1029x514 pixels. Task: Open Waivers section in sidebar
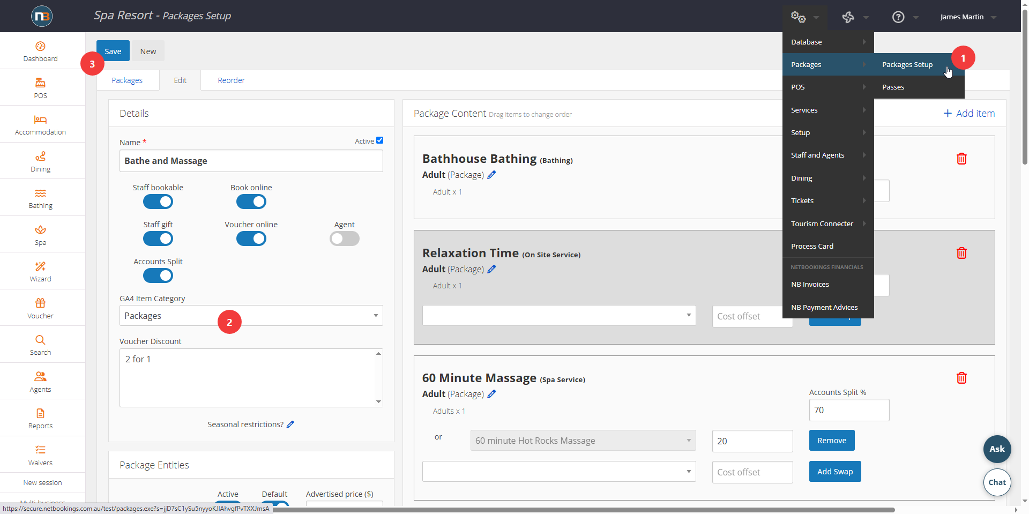coord(40,456)
